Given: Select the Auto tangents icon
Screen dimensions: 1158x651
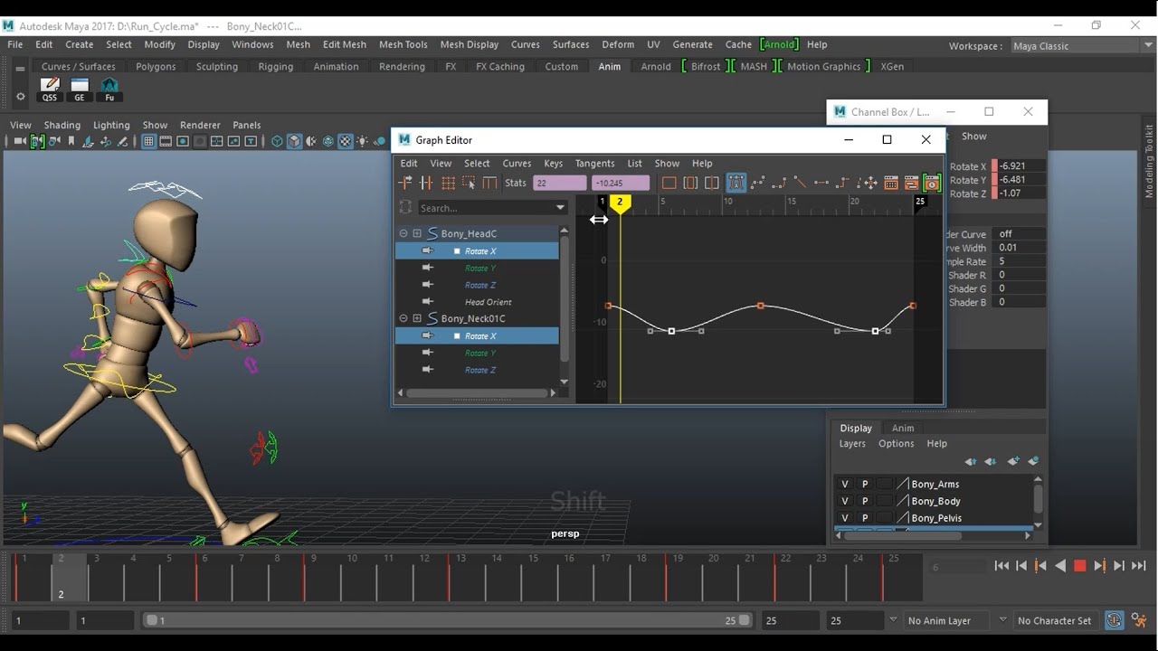Looking at the screenshot, I should [x=736, y=183].
